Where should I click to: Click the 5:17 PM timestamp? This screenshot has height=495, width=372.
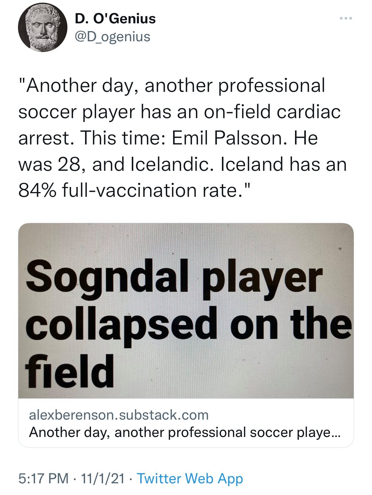pyautogui.click(x=43, y=478)
